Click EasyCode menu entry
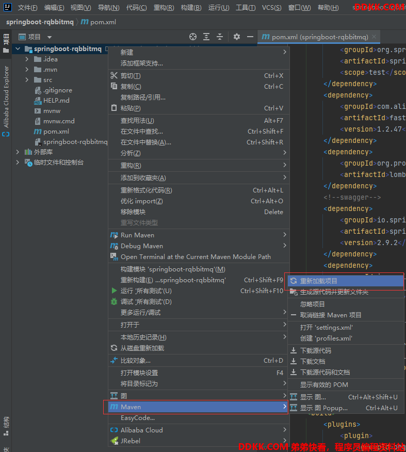 click(x=199, y=418)
